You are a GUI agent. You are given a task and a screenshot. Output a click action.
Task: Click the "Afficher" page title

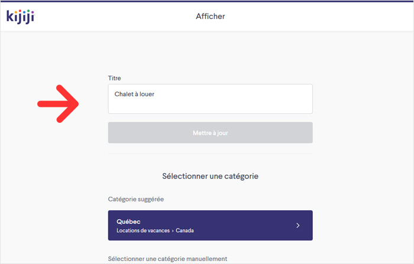(x=210, y=17)
